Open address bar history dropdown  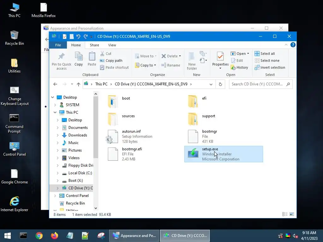pos(211,84)
